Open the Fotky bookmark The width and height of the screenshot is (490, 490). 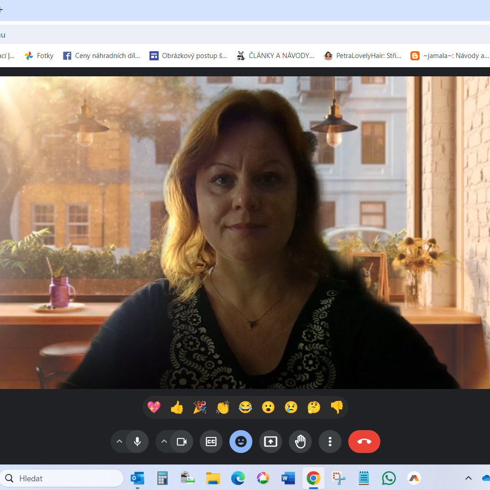click(x=39, y=56)
